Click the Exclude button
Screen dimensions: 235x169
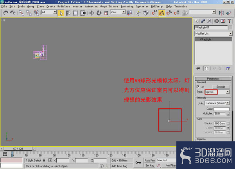point(221,87)
